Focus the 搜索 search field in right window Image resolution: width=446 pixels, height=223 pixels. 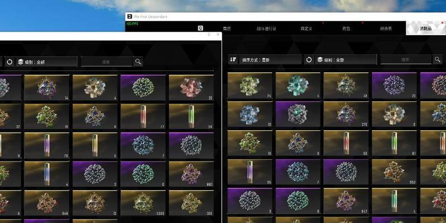[406, 60]
